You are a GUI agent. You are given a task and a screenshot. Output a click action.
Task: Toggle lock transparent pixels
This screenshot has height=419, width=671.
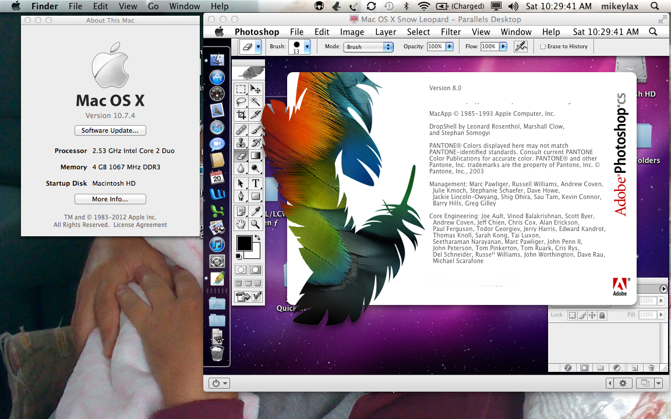coord(572,315)
